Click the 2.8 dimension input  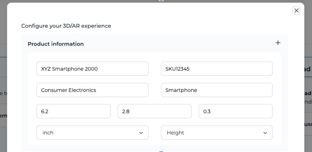point(154,111)
